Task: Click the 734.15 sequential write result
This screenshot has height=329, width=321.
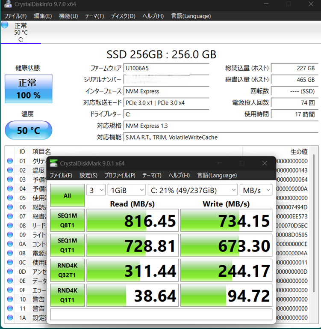Action: 227,220
